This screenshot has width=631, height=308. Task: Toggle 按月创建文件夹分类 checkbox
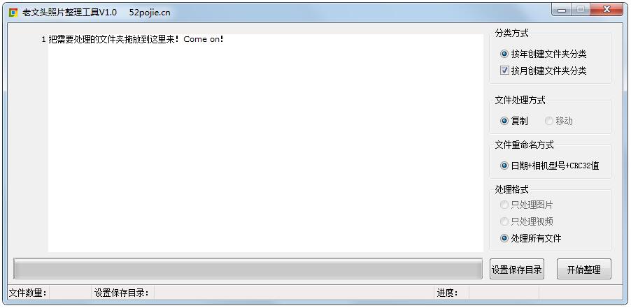[544, 71]
